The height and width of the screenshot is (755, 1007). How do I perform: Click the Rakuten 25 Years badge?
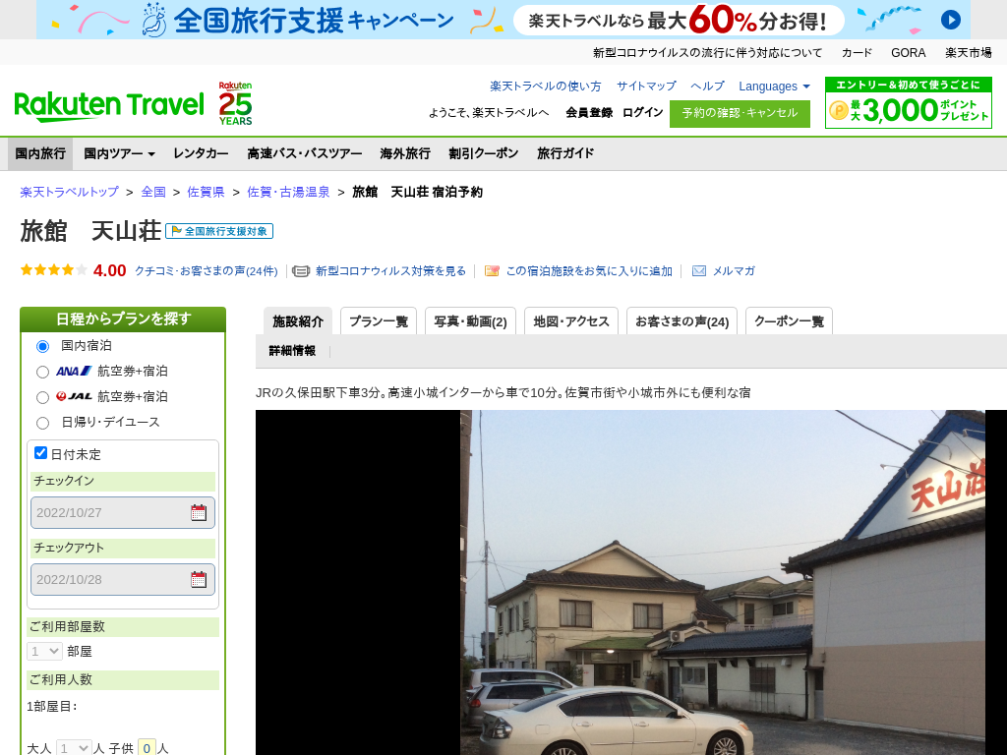click(235, 103)
